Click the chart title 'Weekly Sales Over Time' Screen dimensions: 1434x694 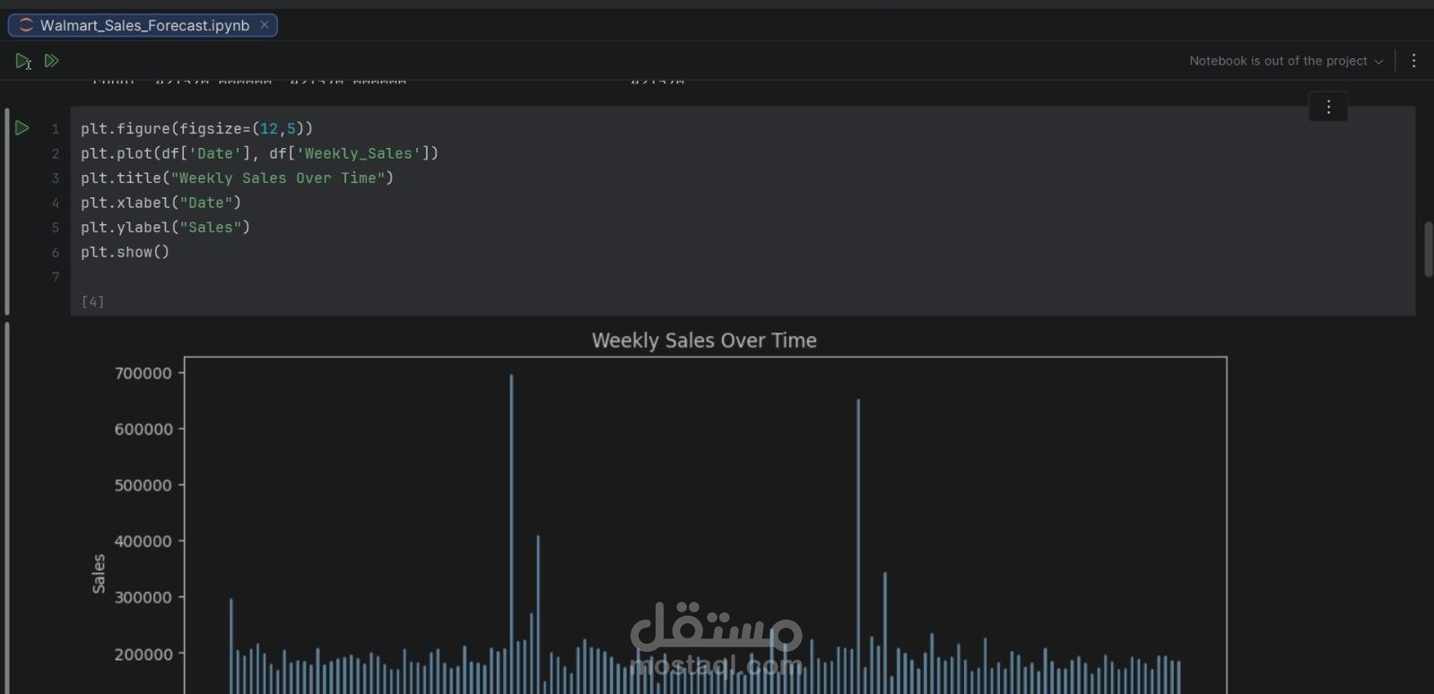pos(704,341)
